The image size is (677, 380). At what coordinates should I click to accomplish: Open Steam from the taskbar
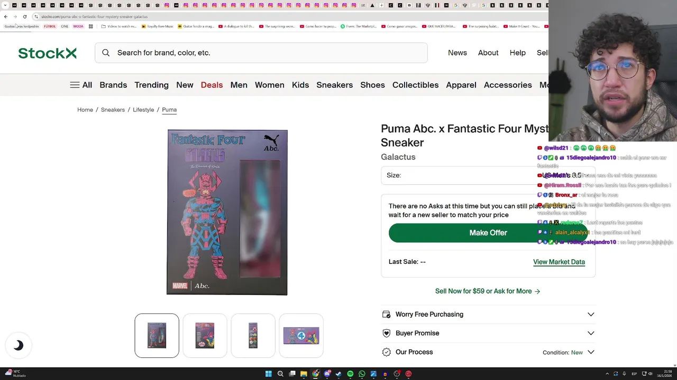pyautogui.click(x=338, y=374)
